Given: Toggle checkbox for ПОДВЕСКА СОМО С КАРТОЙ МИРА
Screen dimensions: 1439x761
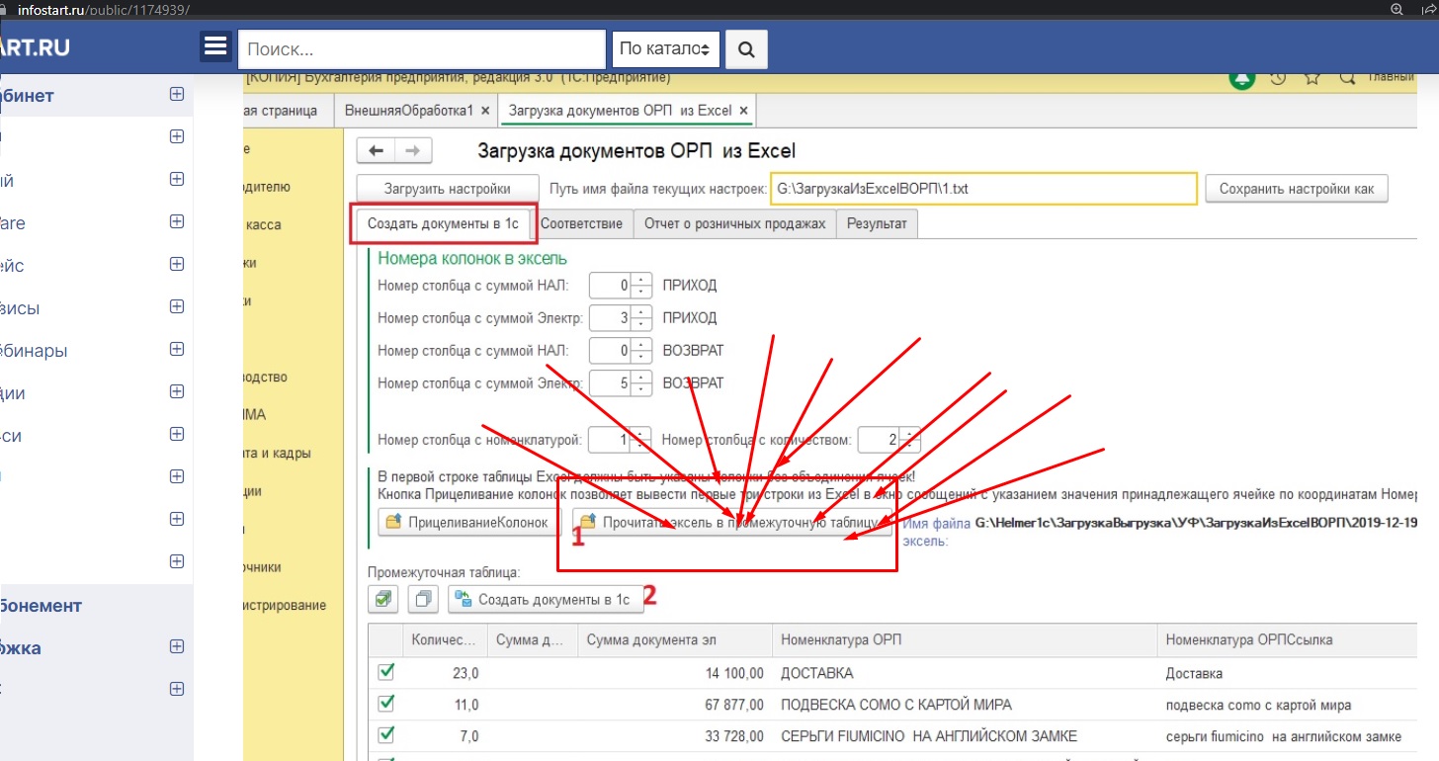Looking at the screenshot, I should (386, 704).
